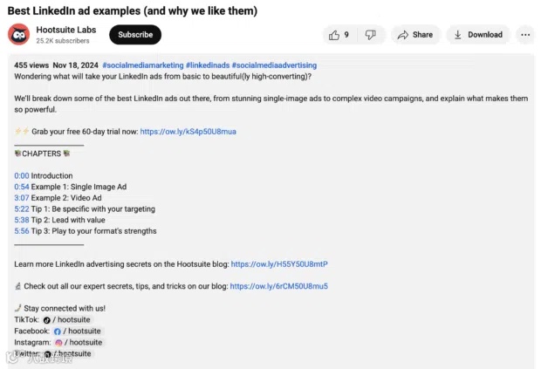The width and height of the screenshot is (541, 369).
Task: Jump to 5:22 targeting tip timestamp
Action: (x=22, y=209)
